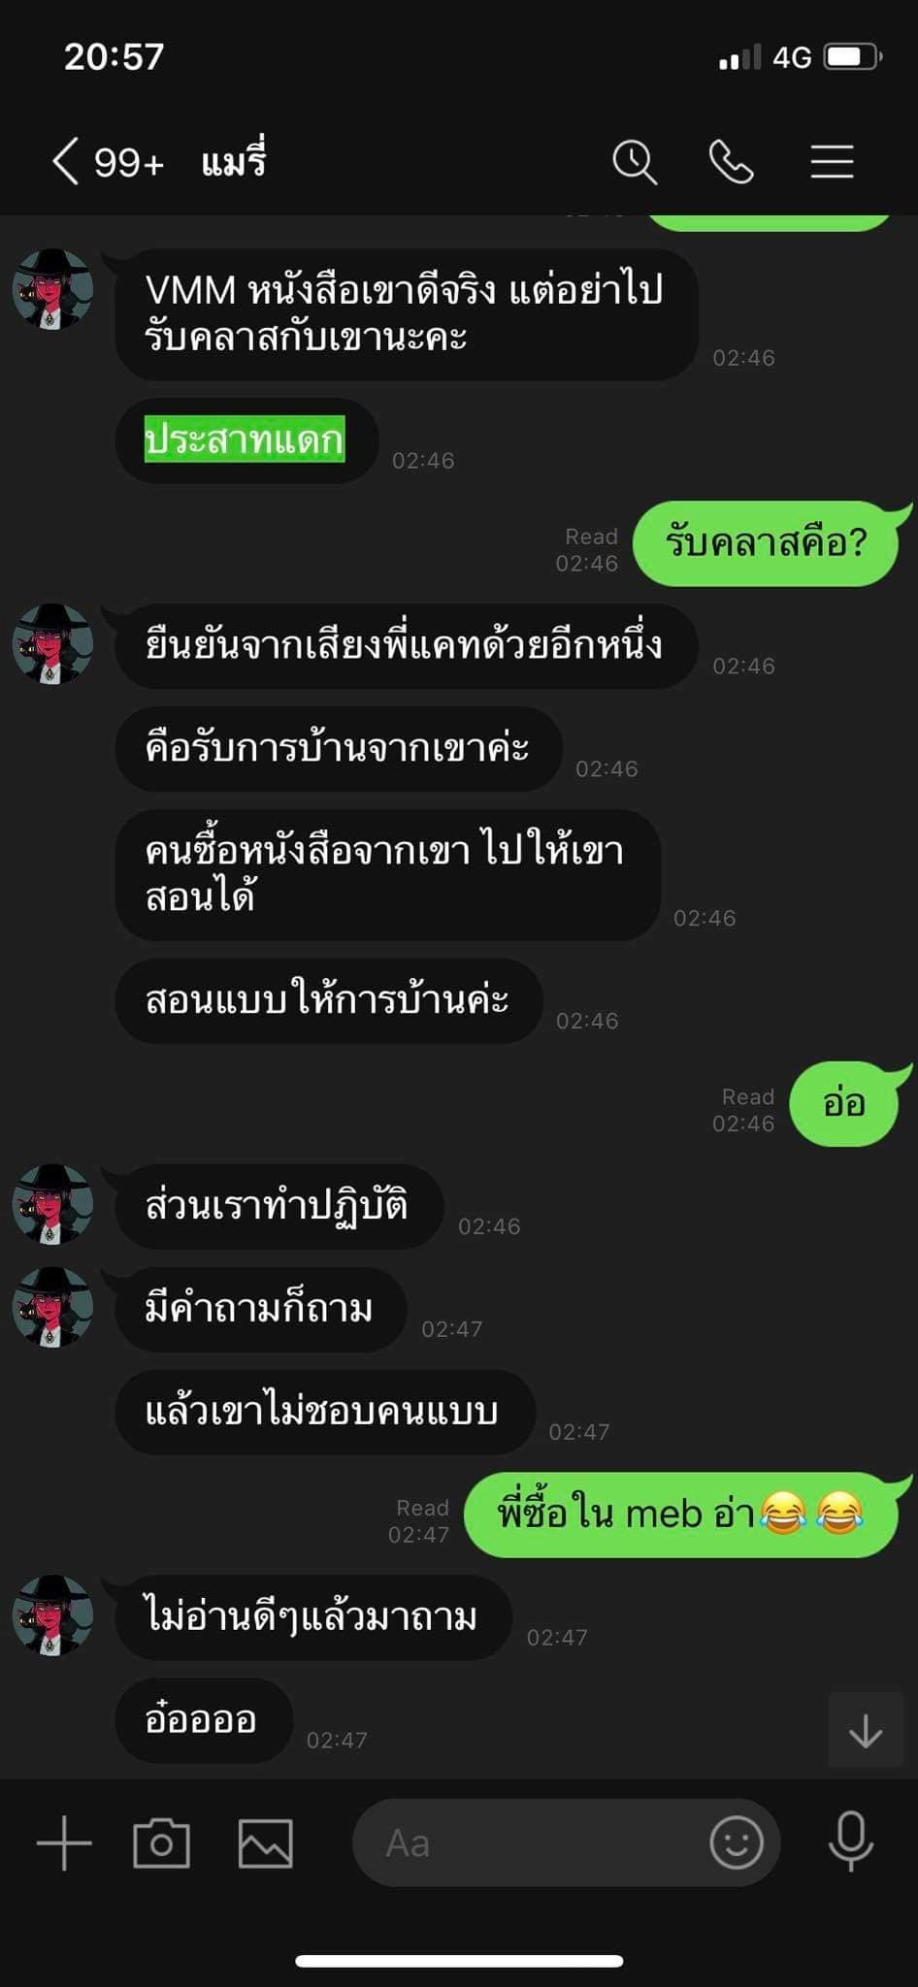The image size is (918, 1987).
Task: Open chat search with the magnifier icon
Action: (x=635, y=161)
